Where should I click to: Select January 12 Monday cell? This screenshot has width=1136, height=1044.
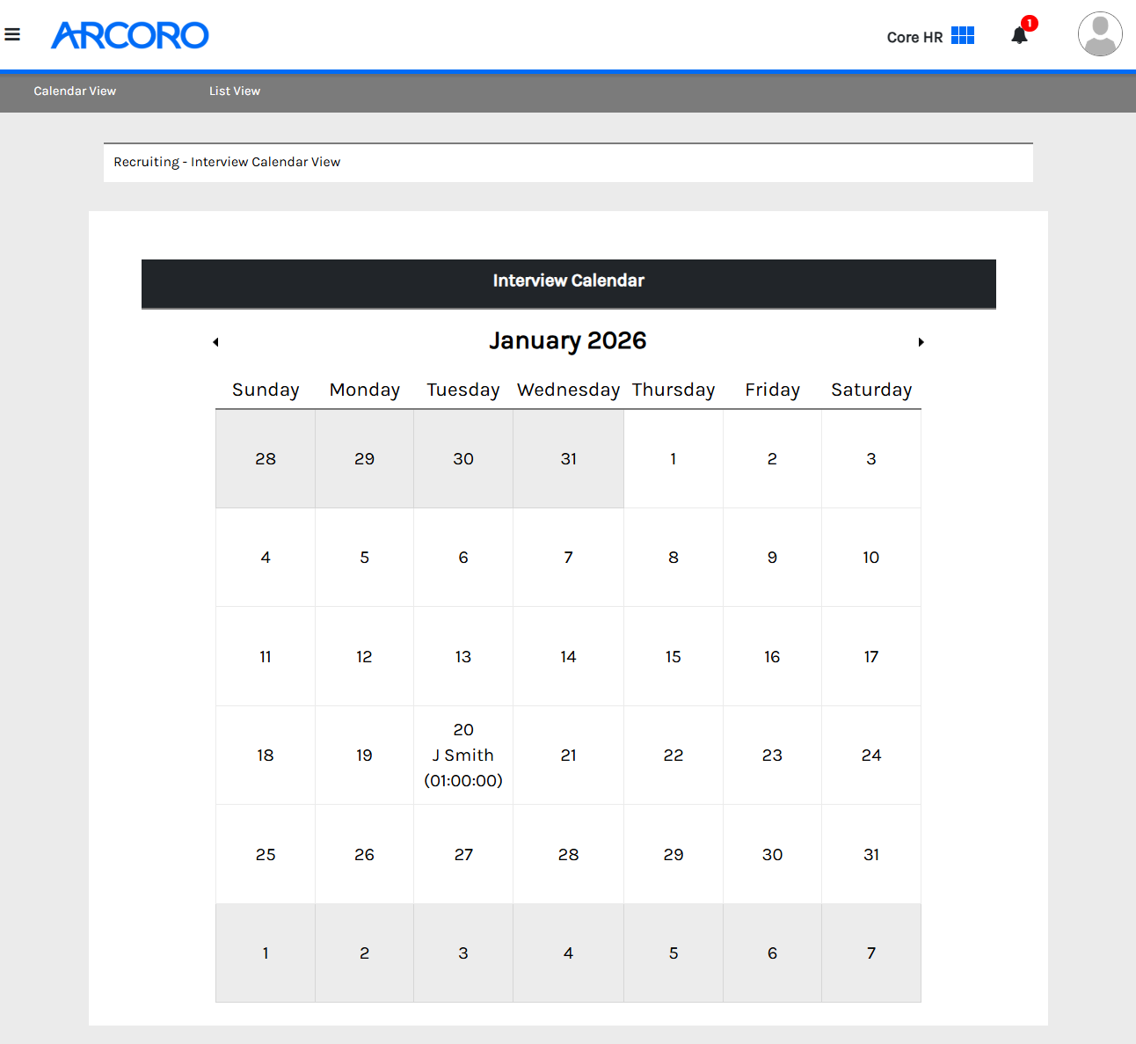[x=364, y=657]
